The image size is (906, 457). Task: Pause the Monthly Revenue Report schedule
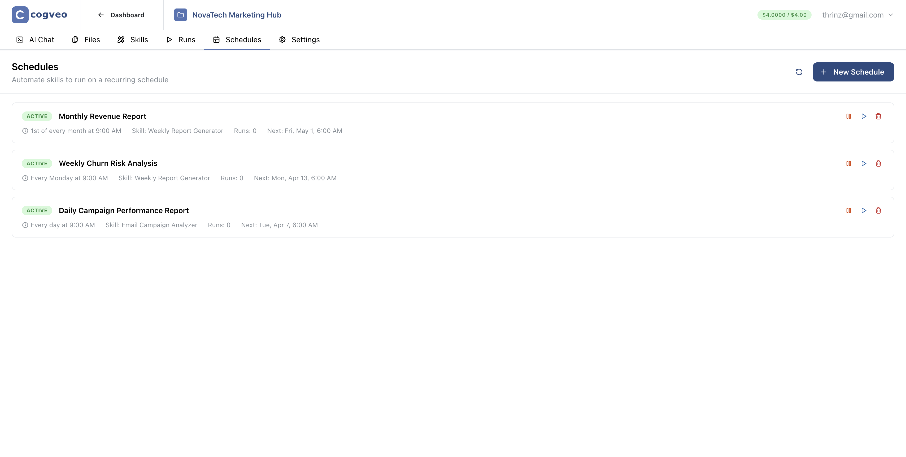point(849,116)
